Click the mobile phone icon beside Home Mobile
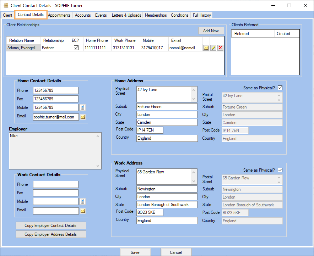The height and width of the screenshot is (256, 314). pos(83,107)
